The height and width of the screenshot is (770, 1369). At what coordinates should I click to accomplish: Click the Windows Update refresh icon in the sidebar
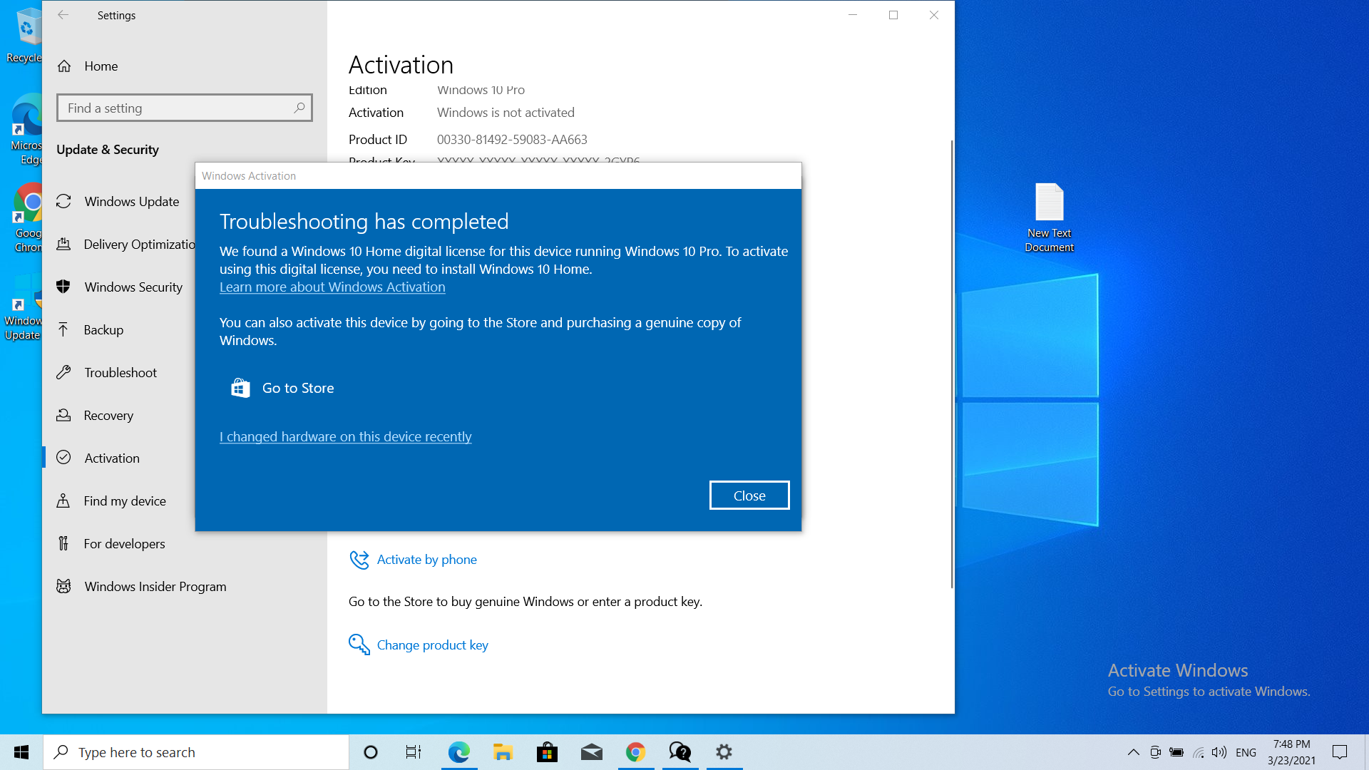(63, 202)
